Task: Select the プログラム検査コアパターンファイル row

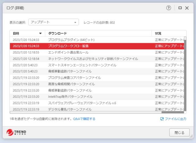Action: [x=97, y=78]
